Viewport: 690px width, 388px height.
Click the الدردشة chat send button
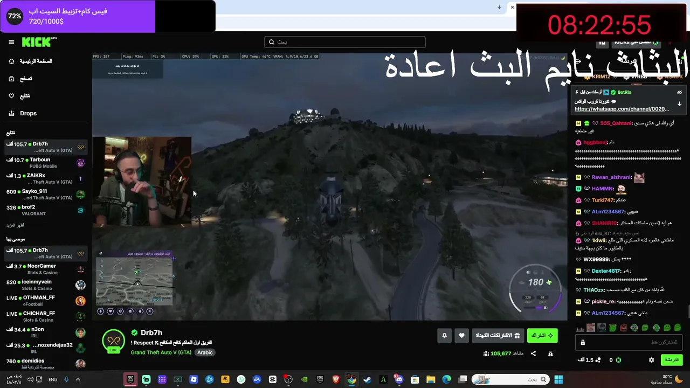pyautogui.click(x=671, y=359)
